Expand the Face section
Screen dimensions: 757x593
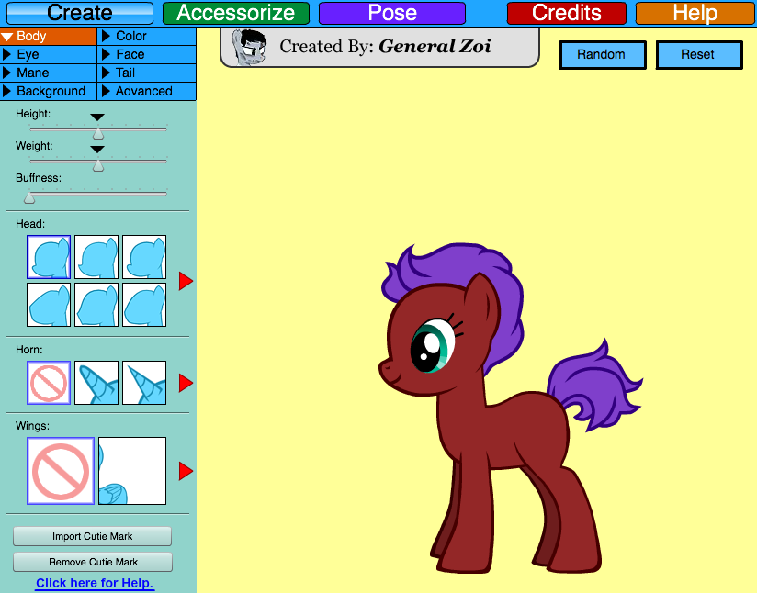147,54
